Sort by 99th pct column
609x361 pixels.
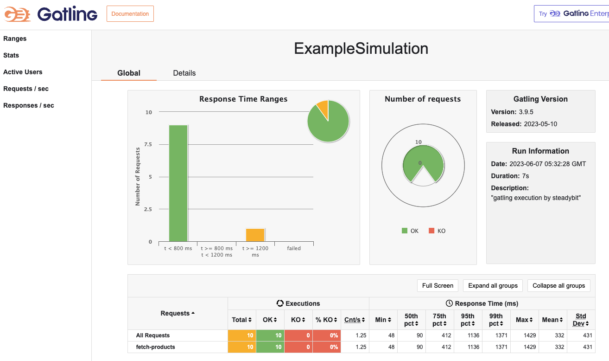pos(496,320)
